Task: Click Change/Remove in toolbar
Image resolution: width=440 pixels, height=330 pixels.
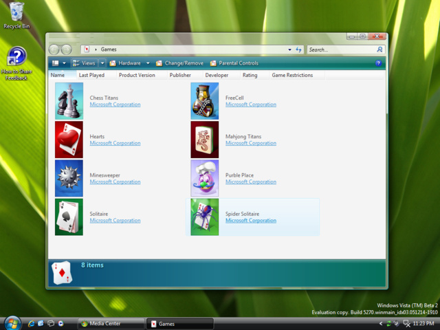Action: point(179,63)
